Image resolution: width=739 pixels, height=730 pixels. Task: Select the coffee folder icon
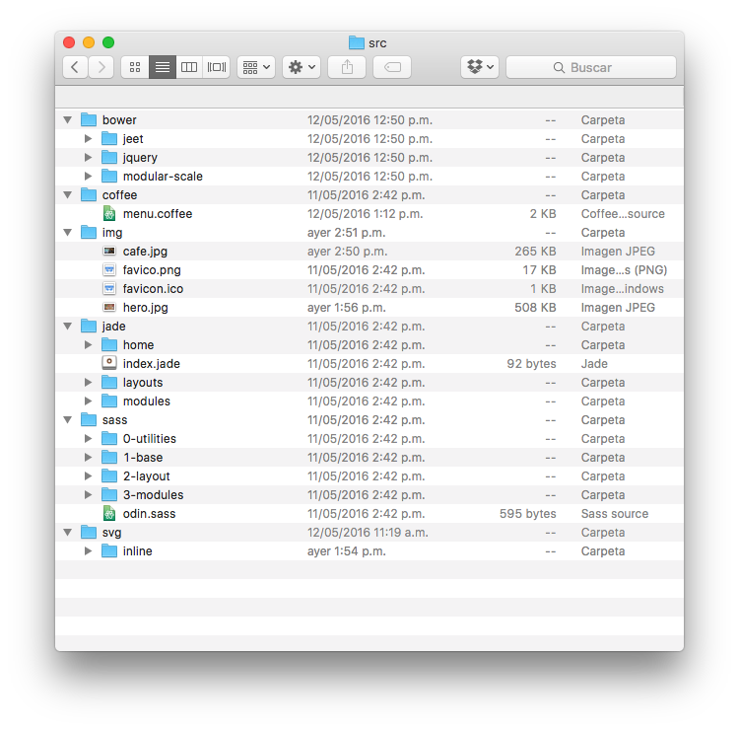[x=89, y=194]
